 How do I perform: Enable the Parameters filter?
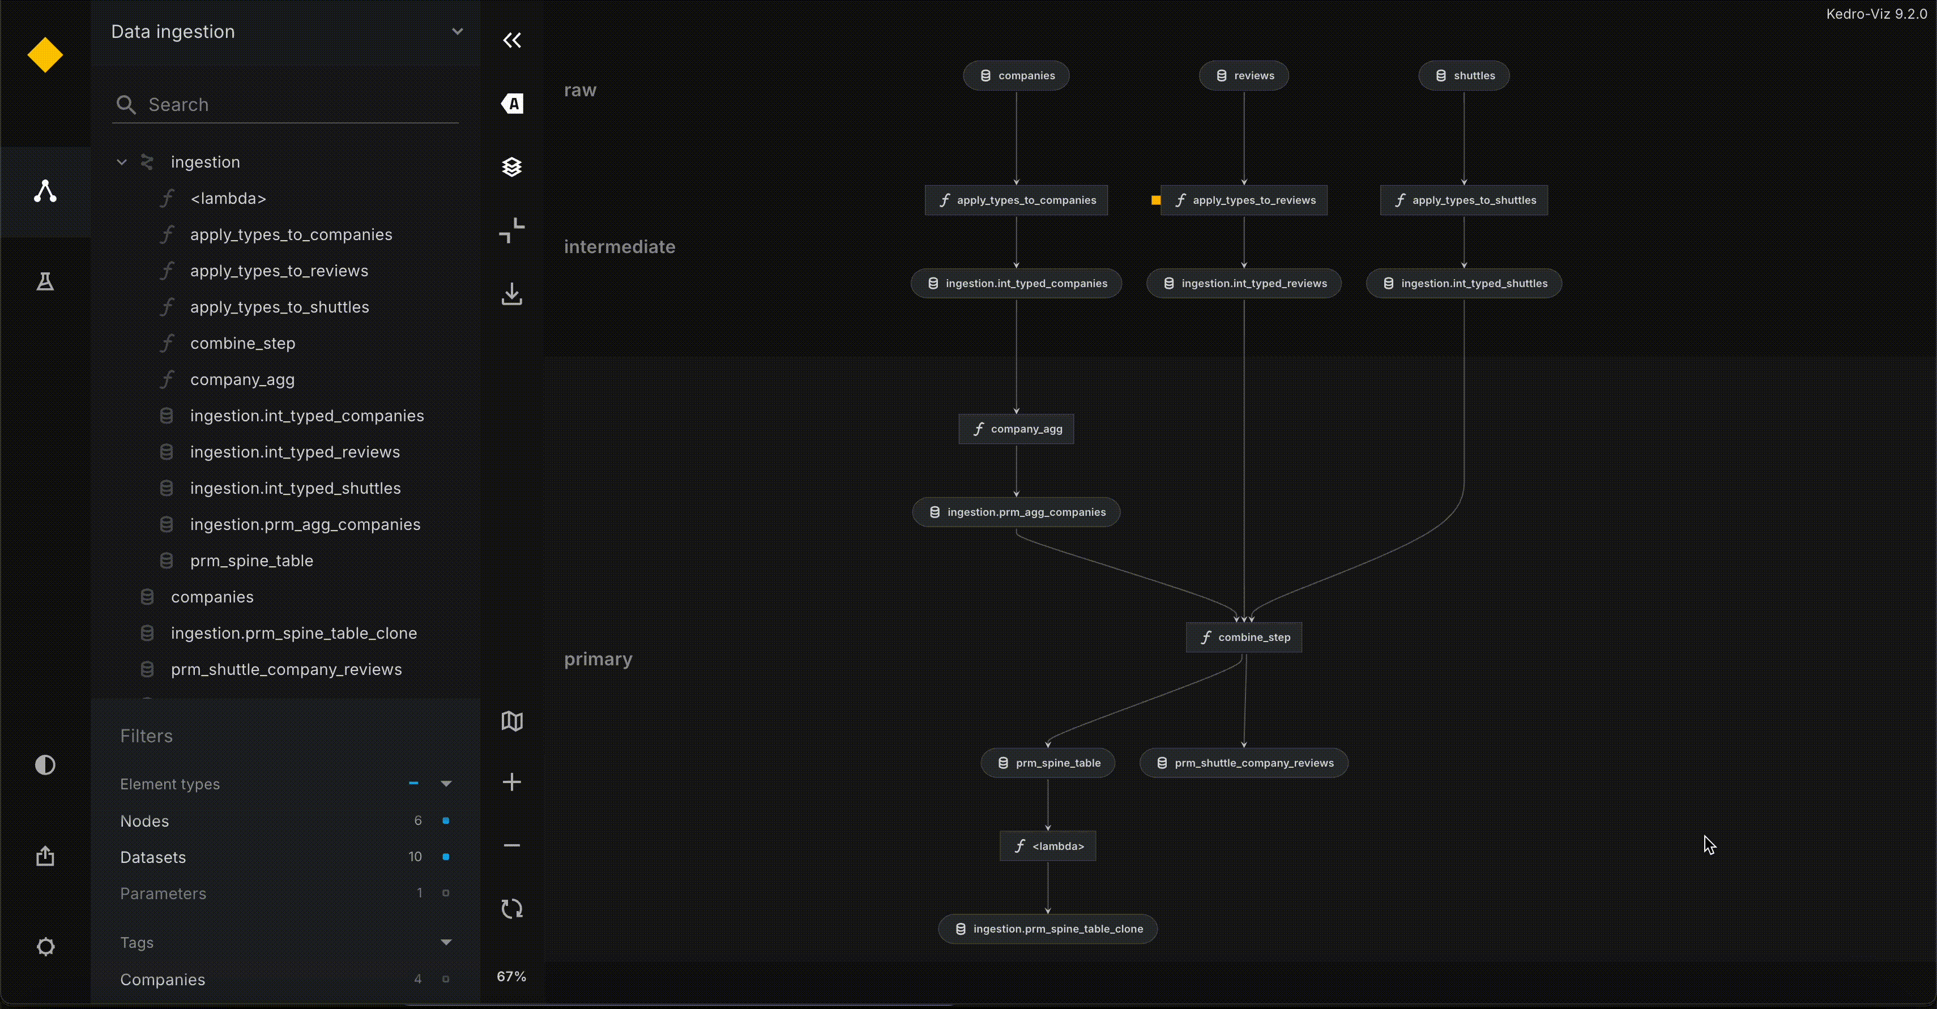click(x=446, y=893)
